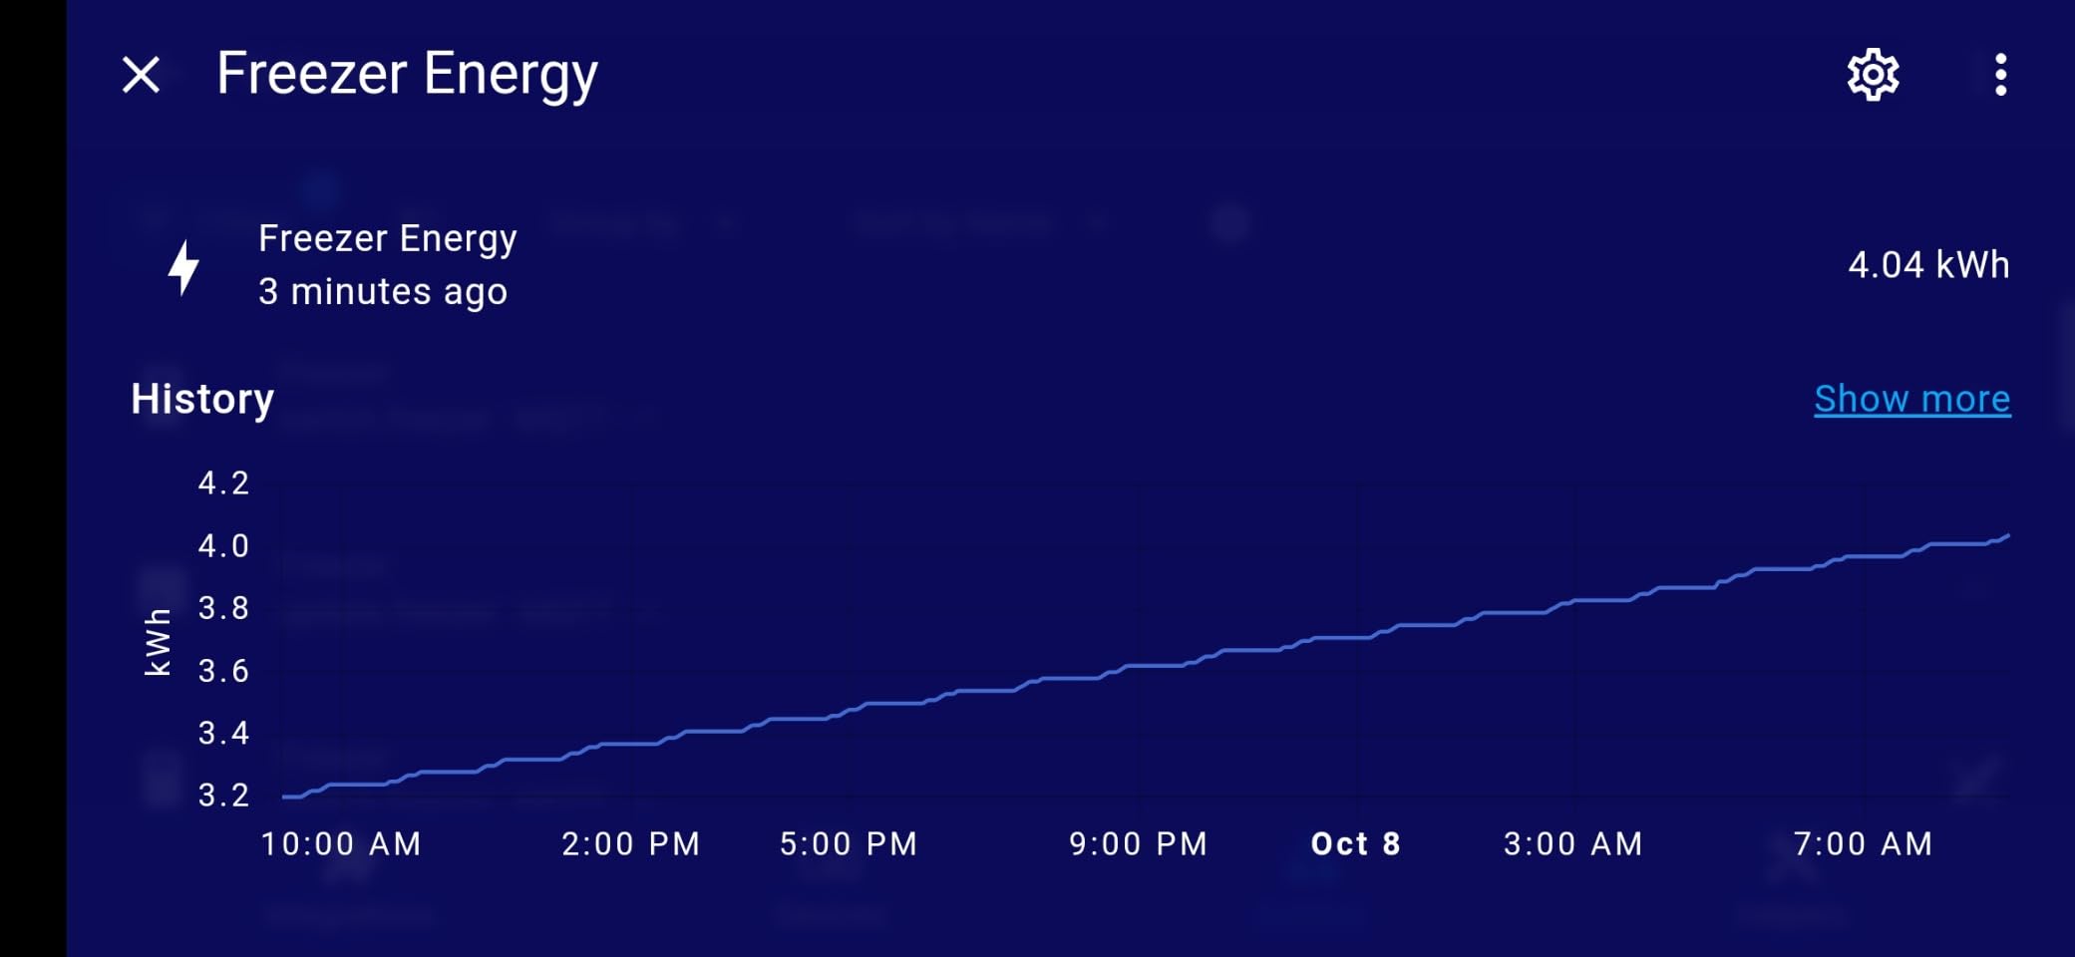Screen dimensions: 2075x957
Task: Open Show more history view
Action: tap(1911, 398)
